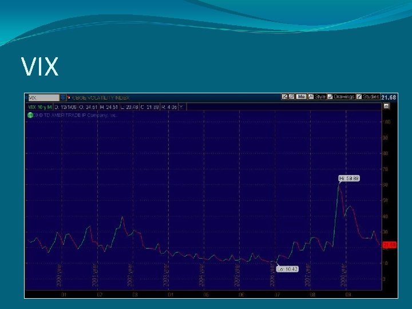Click the CBOE VOLATILITY INDEX title text
The width and height of the screenshot is (412, 309).
[101, 98]
